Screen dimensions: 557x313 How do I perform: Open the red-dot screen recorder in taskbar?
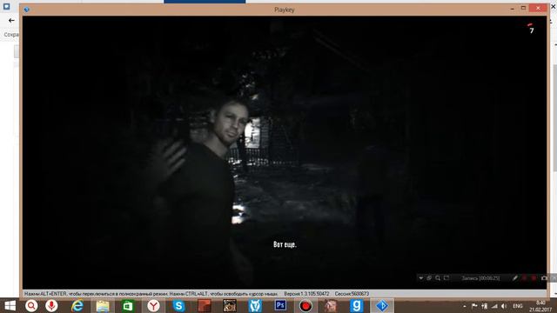point(305,306)
